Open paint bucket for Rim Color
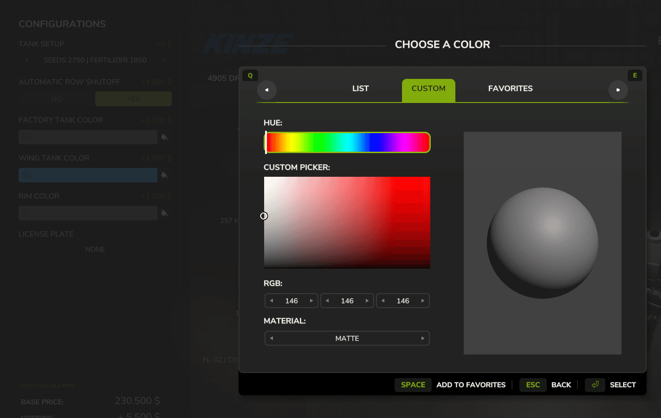The image size is (661, 418). coord(164,213)
